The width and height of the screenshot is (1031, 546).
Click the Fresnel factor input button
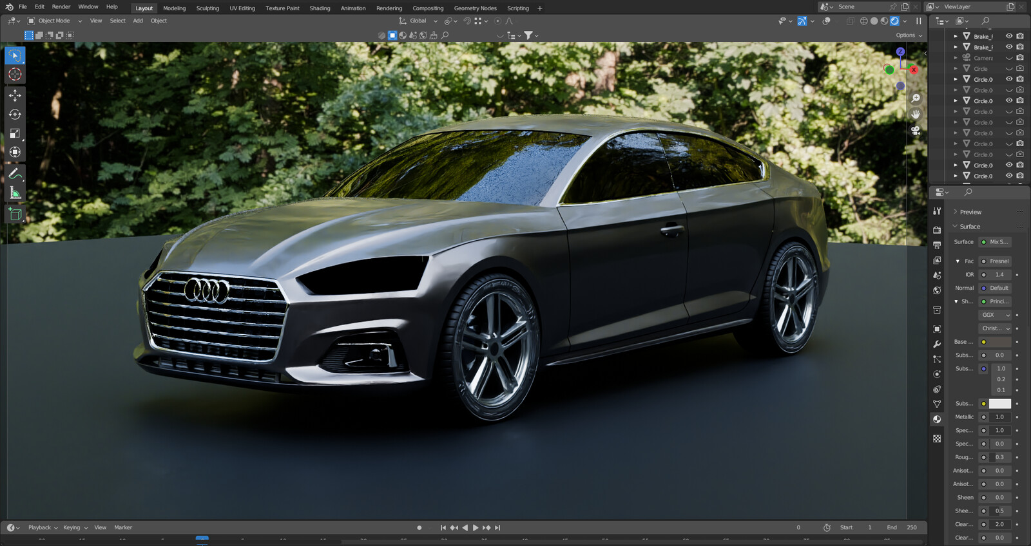996,261
